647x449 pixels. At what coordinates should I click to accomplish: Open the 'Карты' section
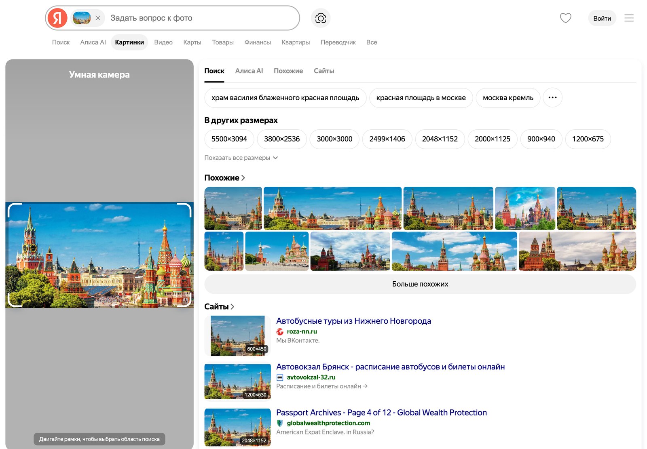pos(192,42)
